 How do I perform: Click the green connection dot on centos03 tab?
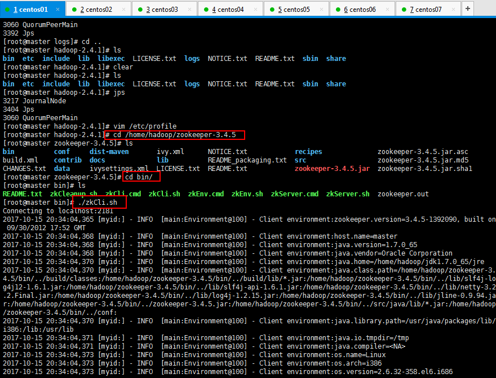(140, 10)
